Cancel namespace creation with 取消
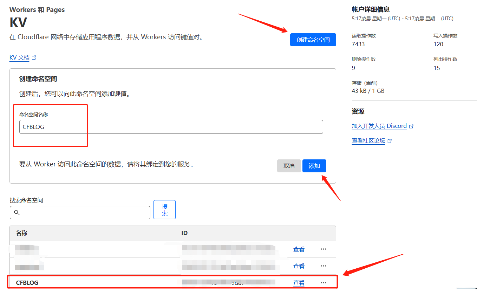Viewport: 477px width, 289px height. pyautogui.click(x=289, y=166)
